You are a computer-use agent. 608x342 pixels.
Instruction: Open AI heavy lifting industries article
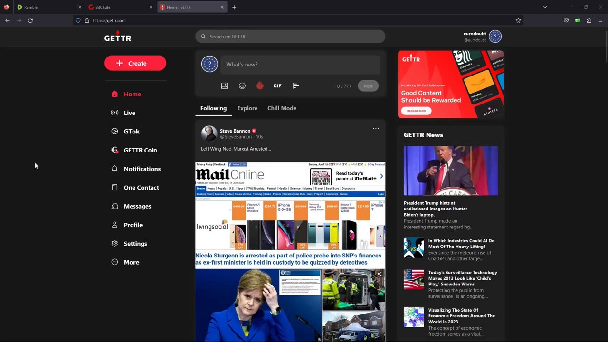pos(461,244)
